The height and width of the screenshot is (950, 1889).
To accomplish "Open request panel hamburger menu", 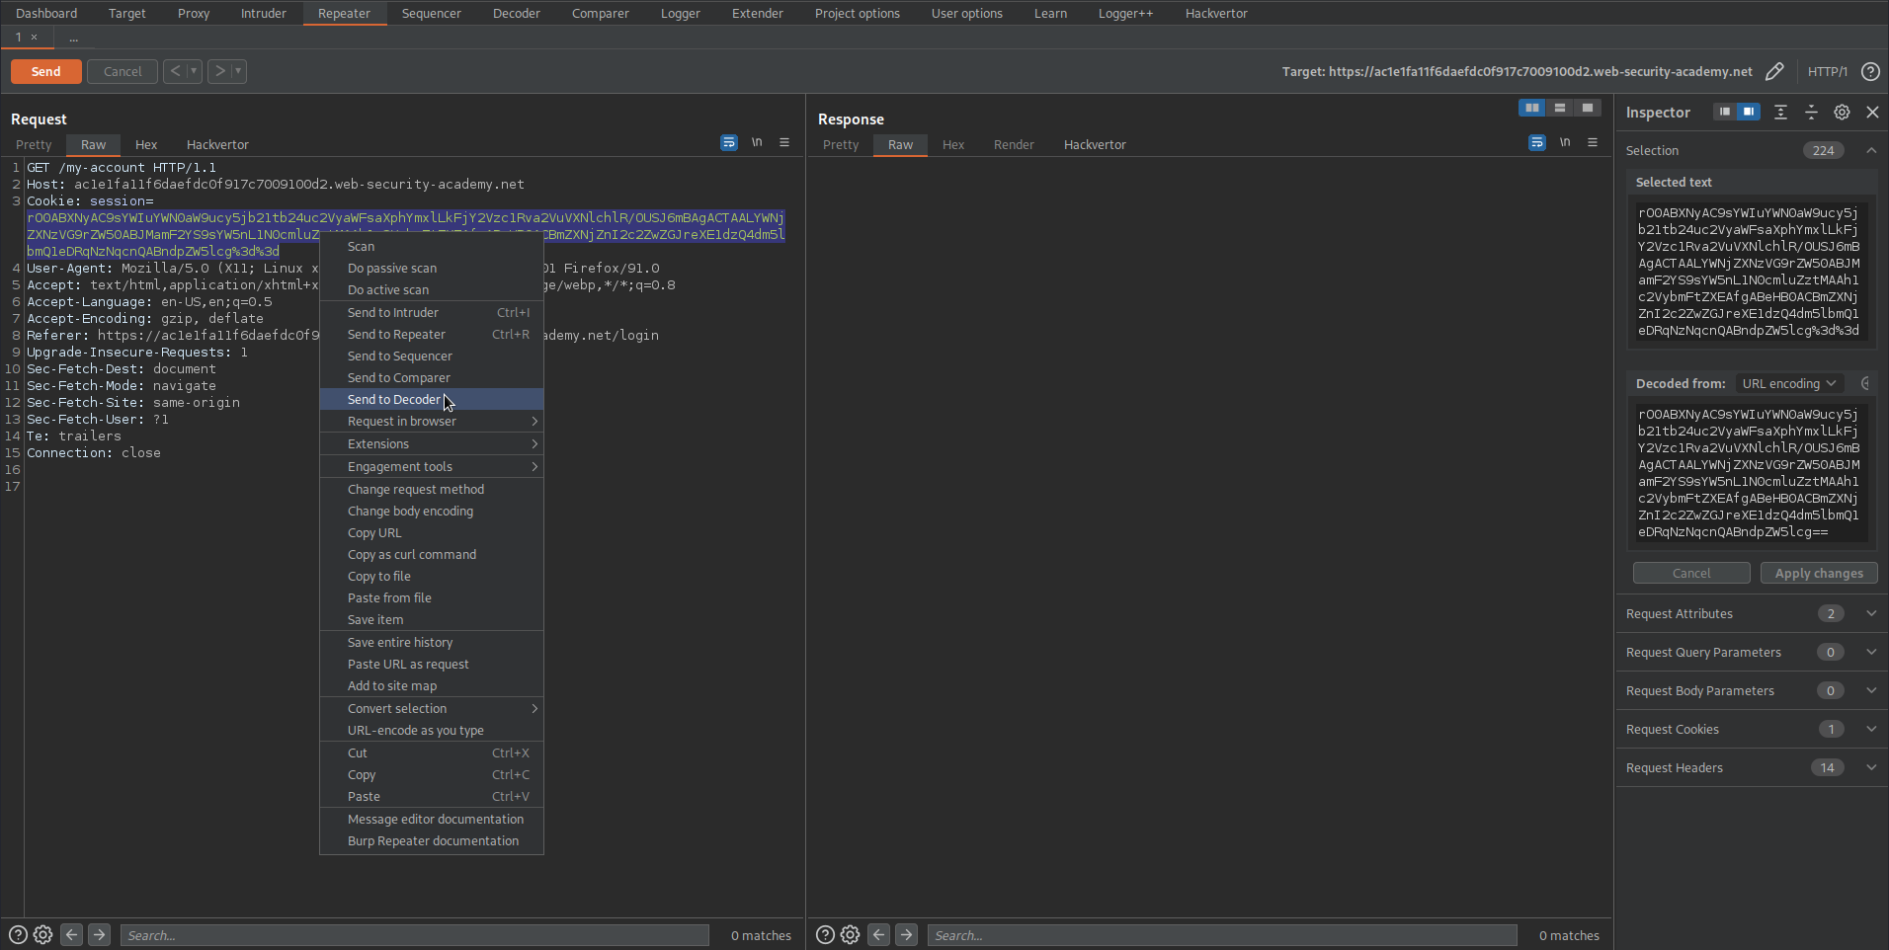I will [x=784, y=143].
